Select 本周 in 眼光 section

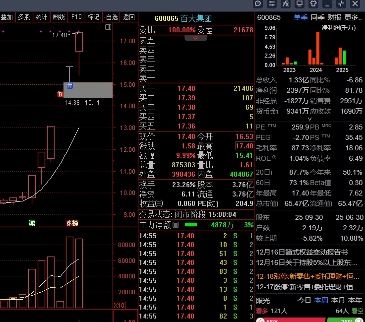pyautogui.click(x=321, y=300)
